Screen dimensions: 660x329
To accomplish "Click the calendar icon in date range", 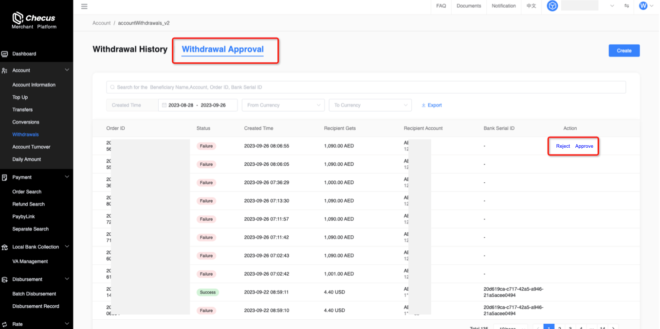I will point(164,105).
